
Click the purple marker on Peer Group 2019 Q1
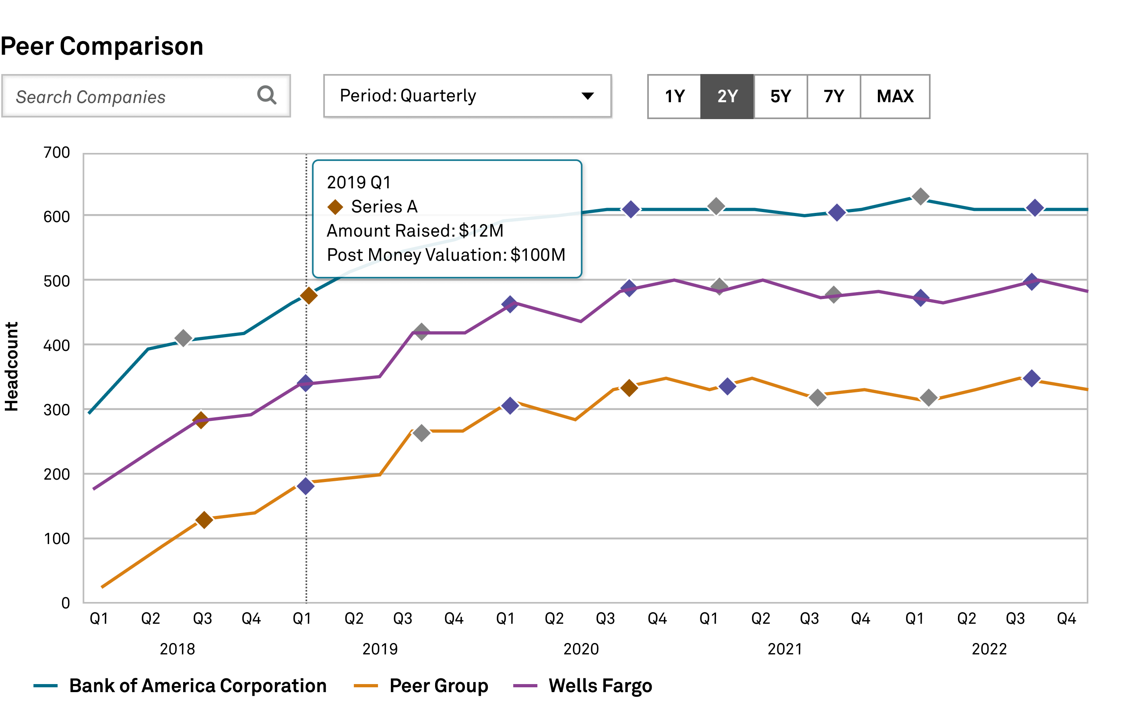tap(305, 486)
